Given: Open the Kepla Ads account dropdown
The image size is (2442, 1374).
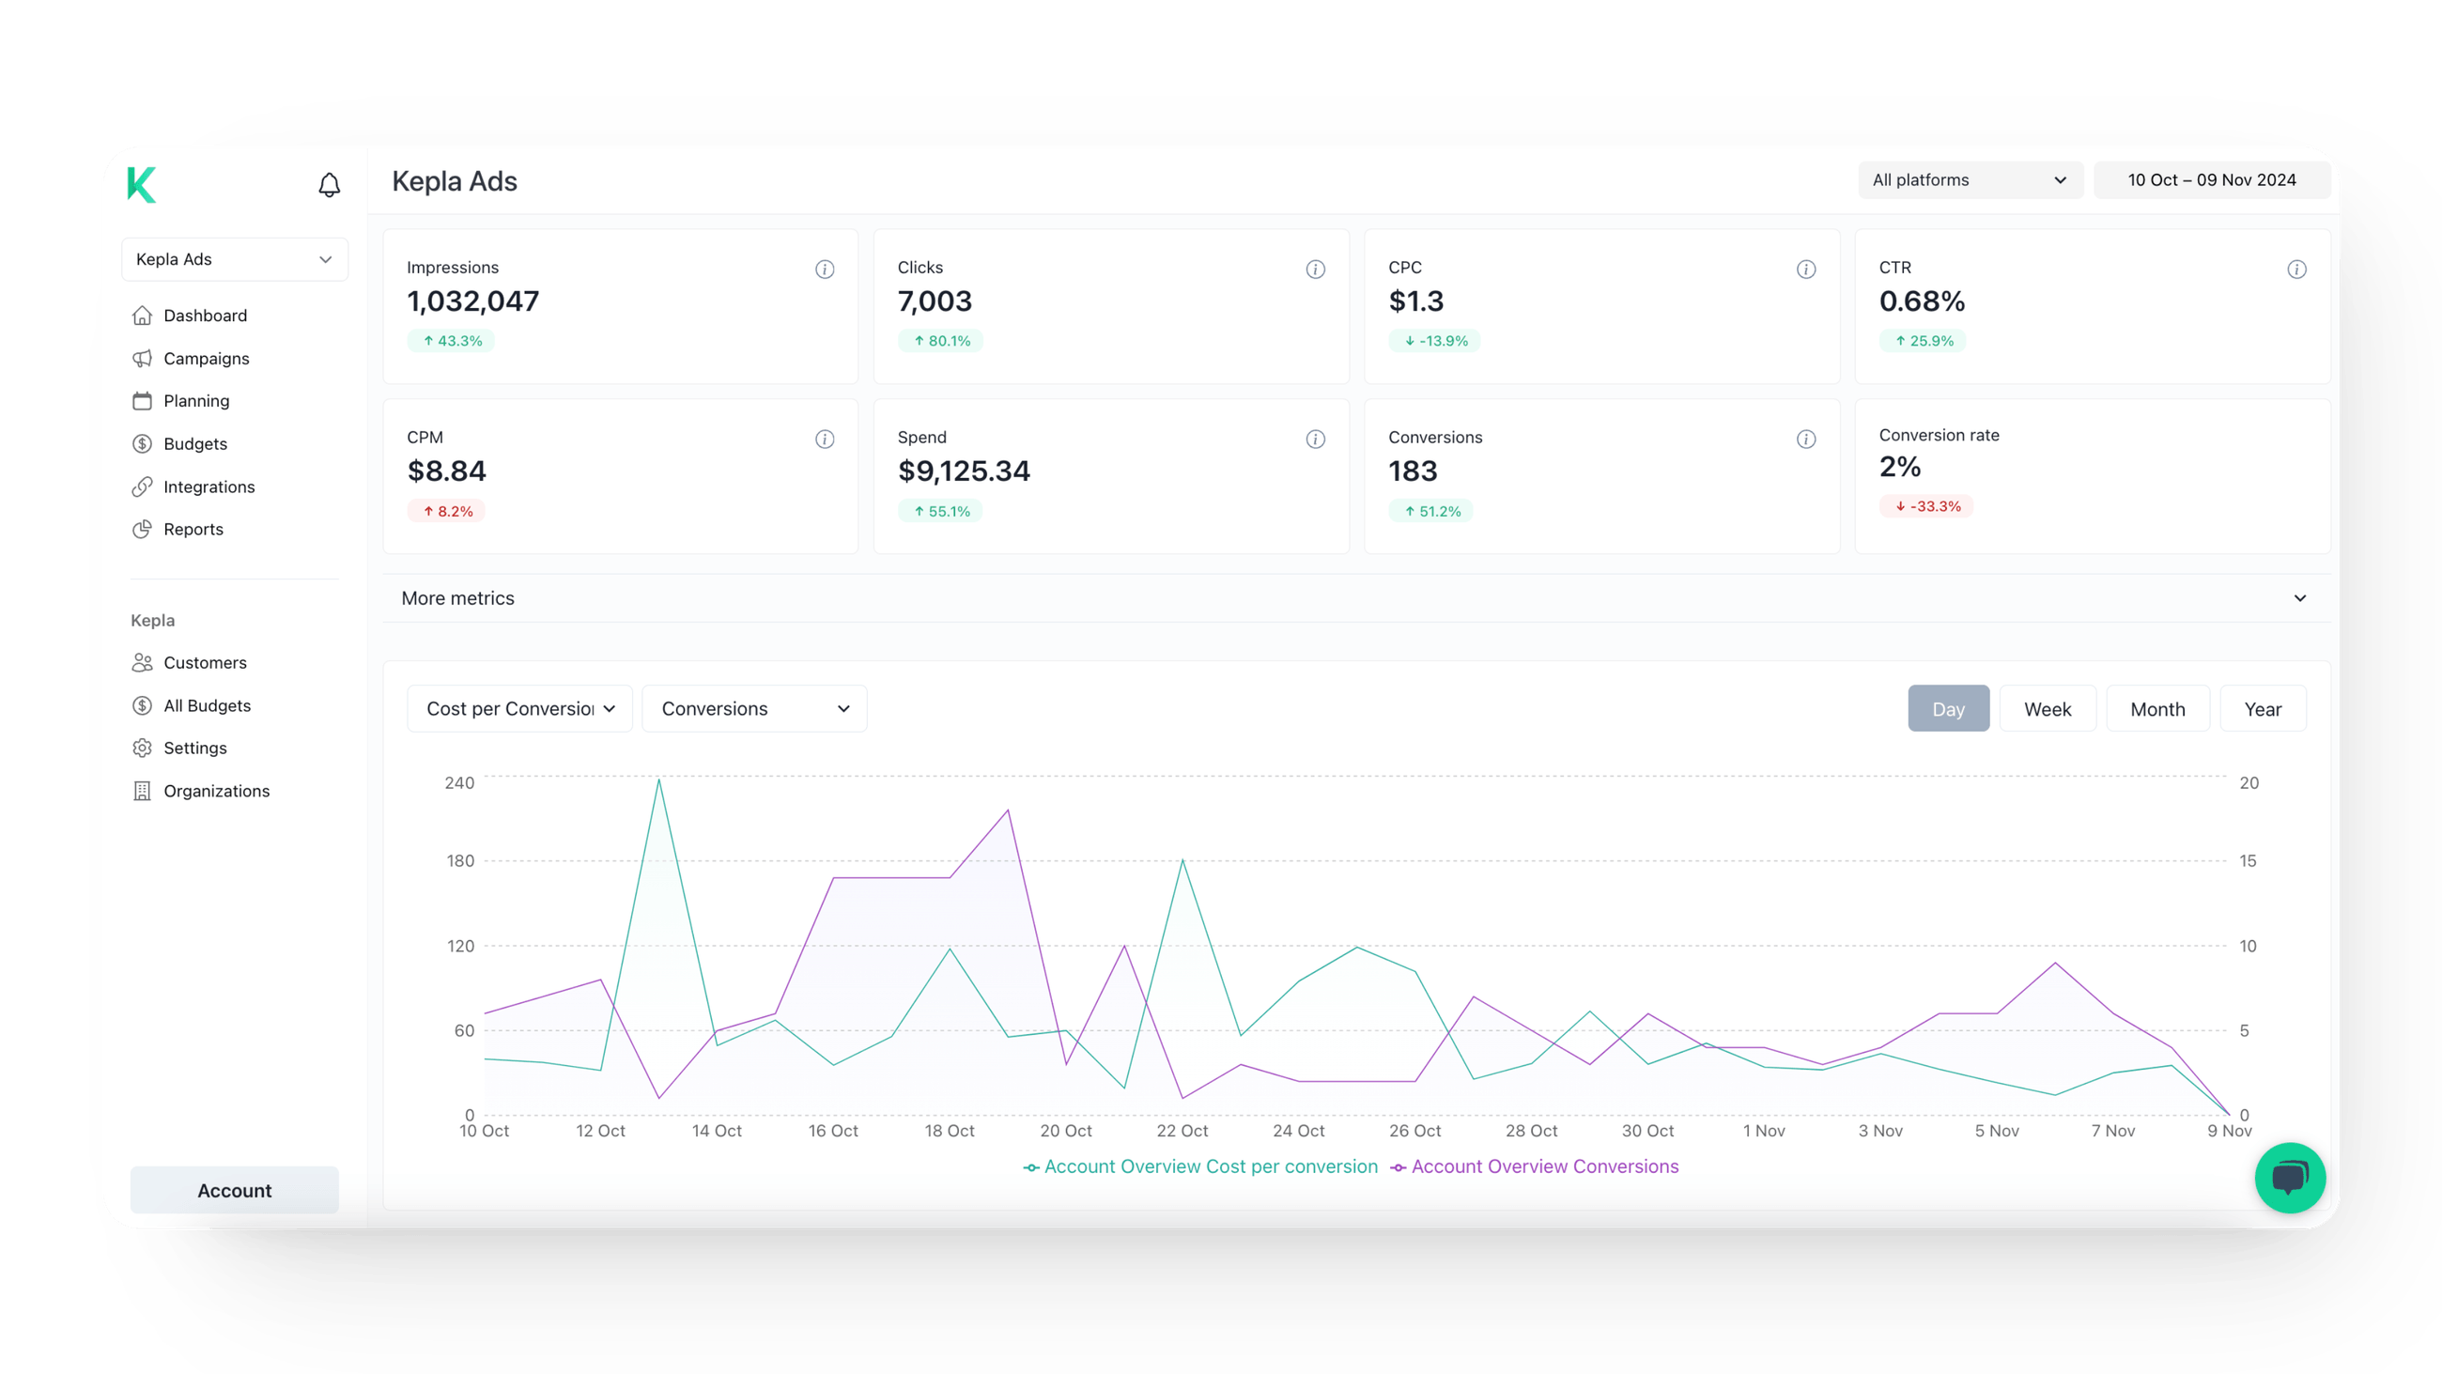Looking at the screenshot, I should click(234, 259).
